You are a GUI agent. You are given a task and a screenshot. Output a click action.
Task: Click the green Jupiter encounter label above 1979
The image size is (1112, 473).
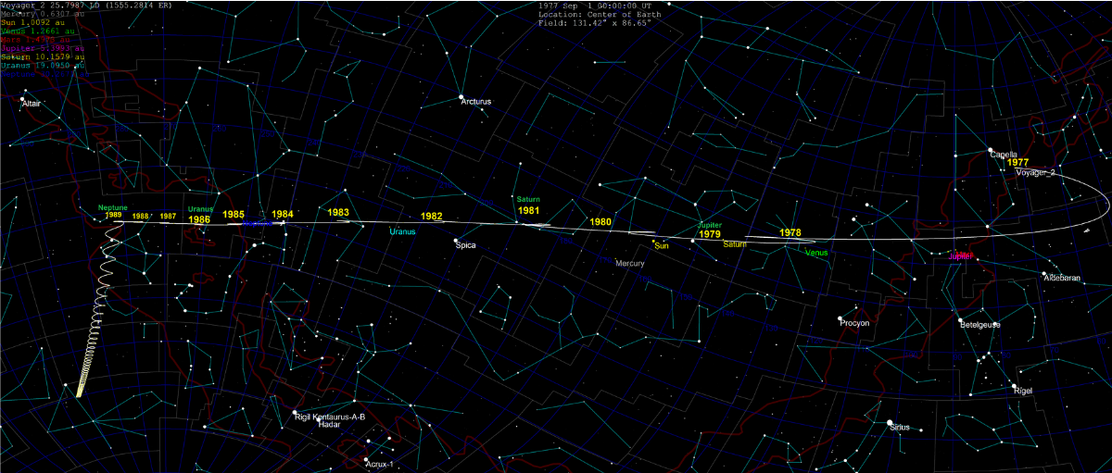tap(709, 225)
